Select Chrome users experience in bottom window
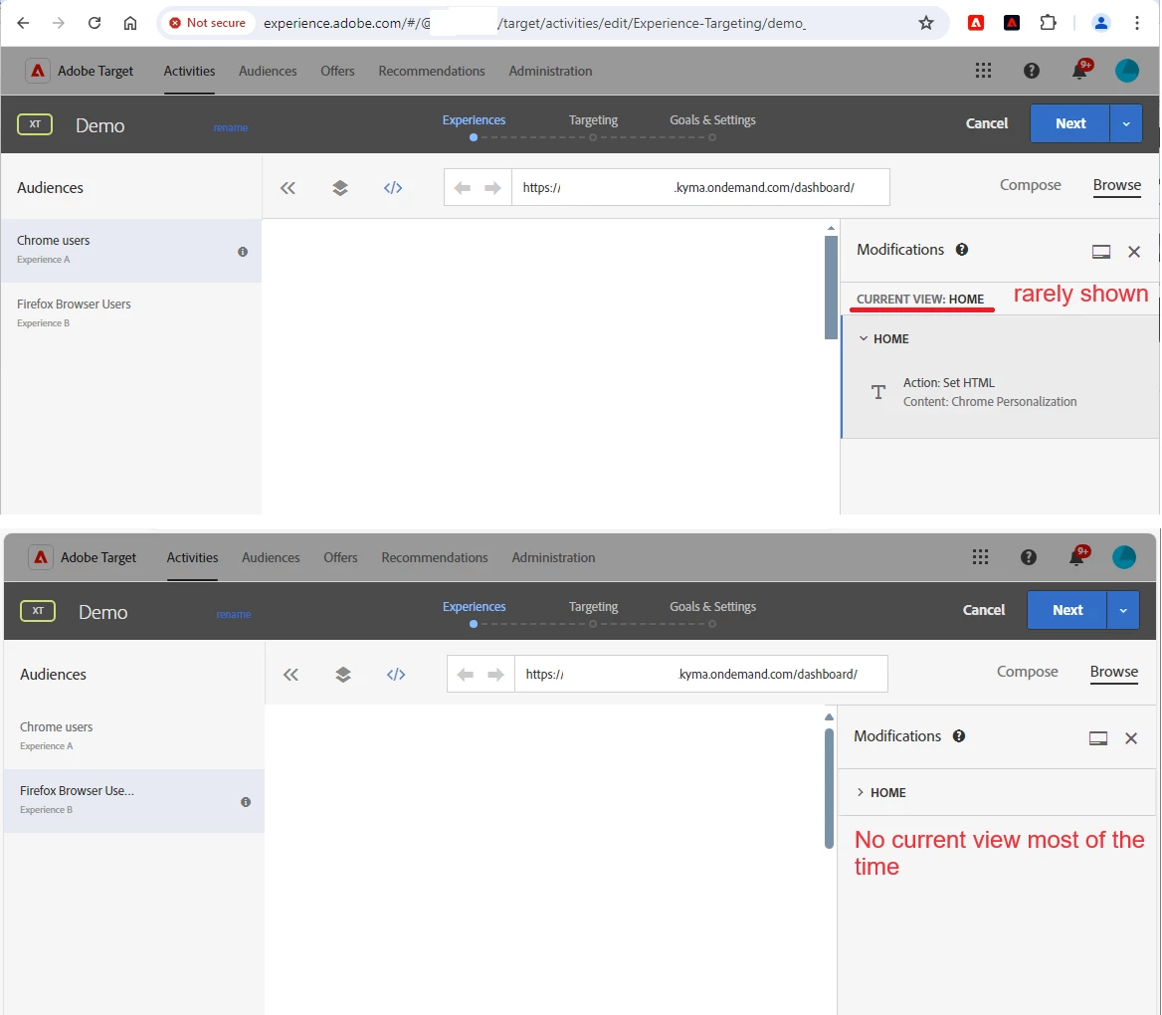This screenshot has width=1162, height=1015. click(x=134, y=736)
